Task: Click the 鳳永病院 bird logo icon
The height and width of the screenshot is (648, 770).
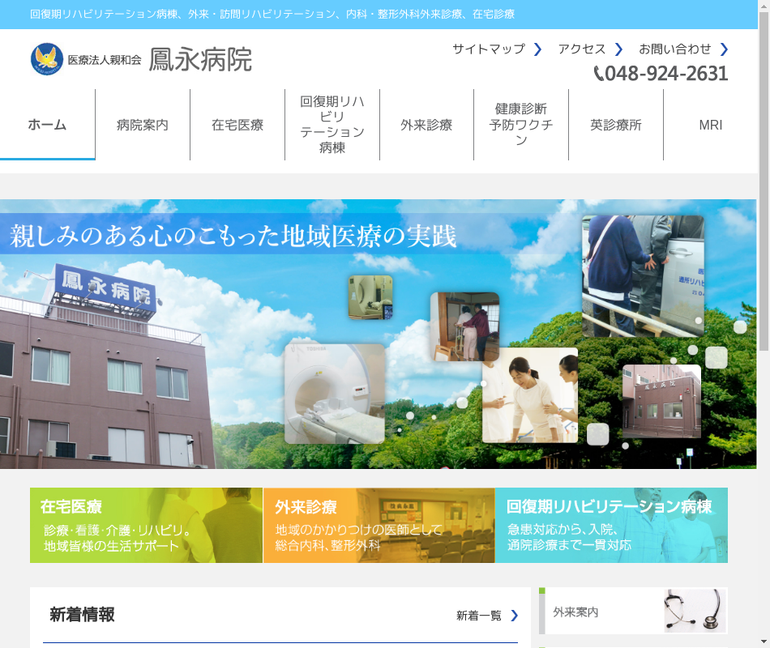Action: click(47, 59)
